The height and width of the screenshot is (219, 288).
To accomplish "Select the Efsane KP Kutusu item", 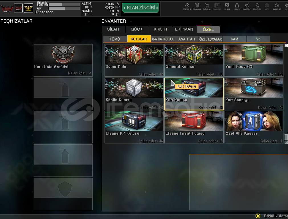I will click(x=134, y=127).
